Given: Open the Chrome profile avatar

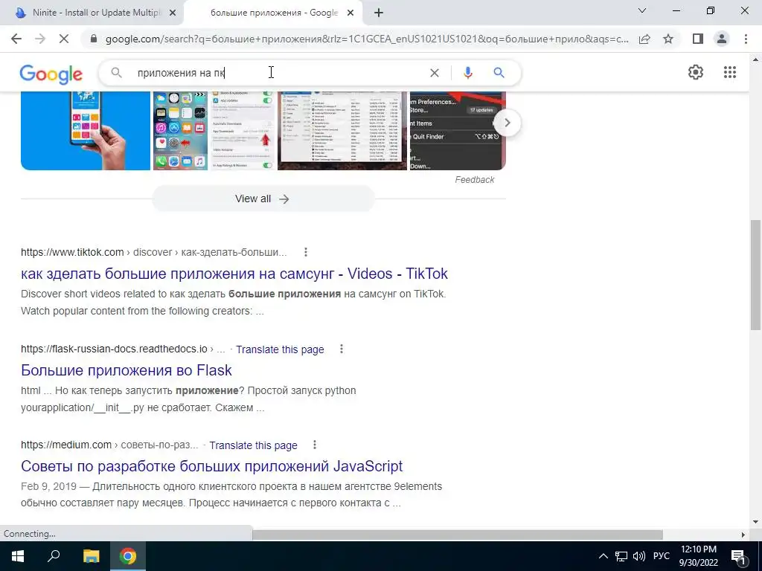Looking at the screenshot, I should [x=722, y=39].
